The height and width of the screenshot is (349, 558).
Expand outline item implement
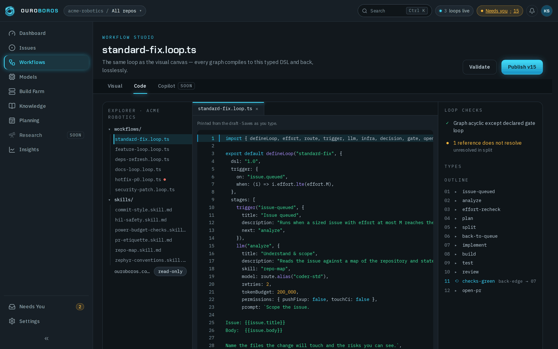[456, 245]
